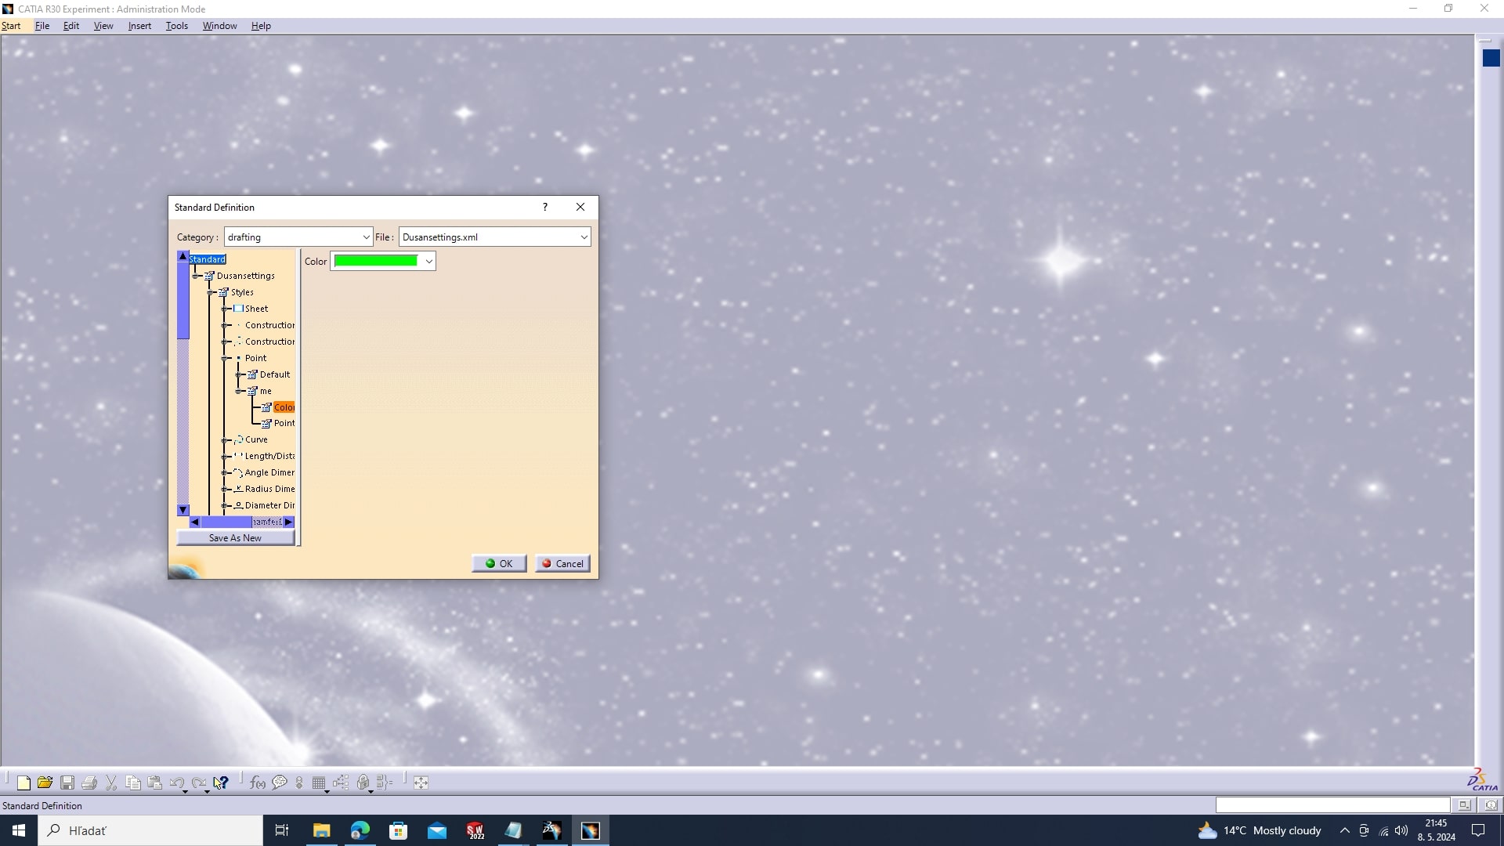The image size is (1504, 846).
Task: Click the What's This help cursor icon
Action: point(221,783)
